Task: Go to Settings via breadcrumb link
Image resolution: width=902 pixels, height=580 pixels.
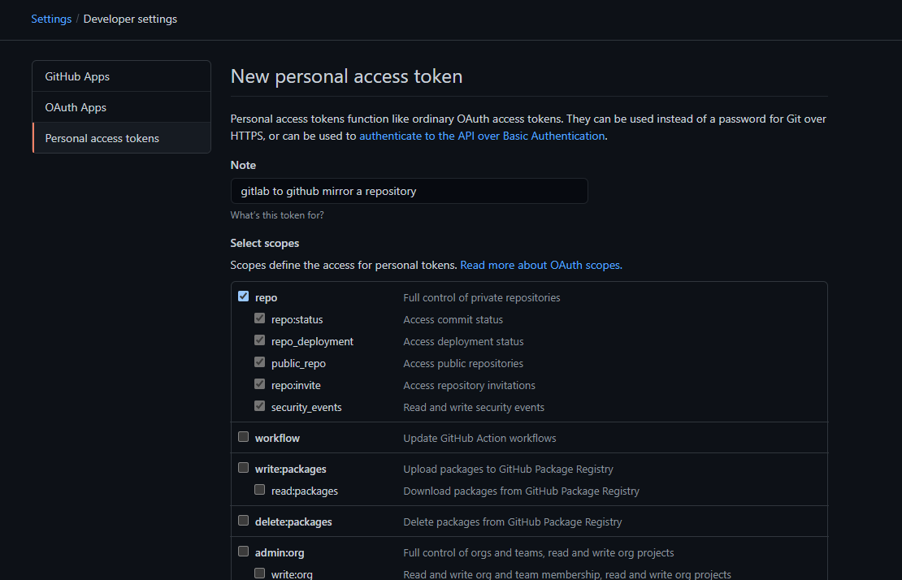Action: 51,19
